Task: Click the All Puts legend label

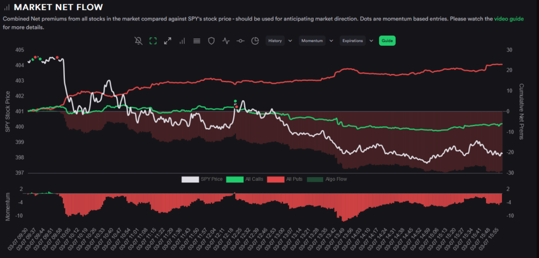Action: tap(295, 179)
